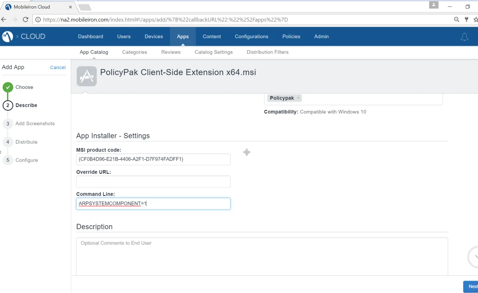Click the category tags input box
This screenshot has width=478, height=293.
353,99
